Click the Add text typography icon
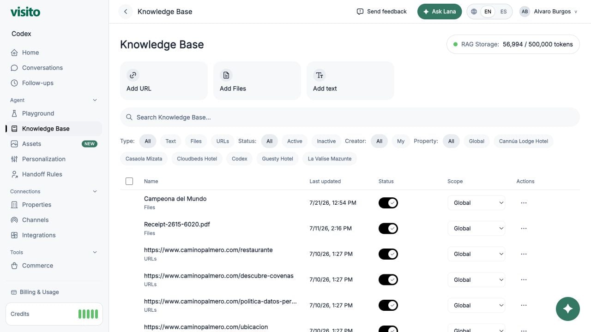591x332 pixels. click(x=320, y=75)
